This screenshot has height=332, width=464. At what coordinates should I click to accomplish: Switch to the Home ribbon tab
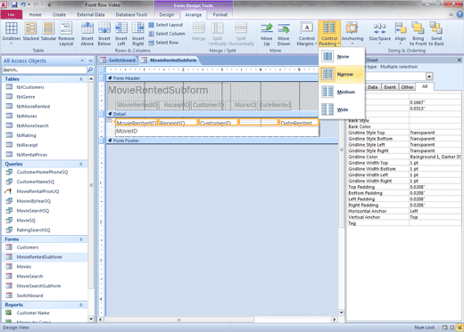click(35, 14)
